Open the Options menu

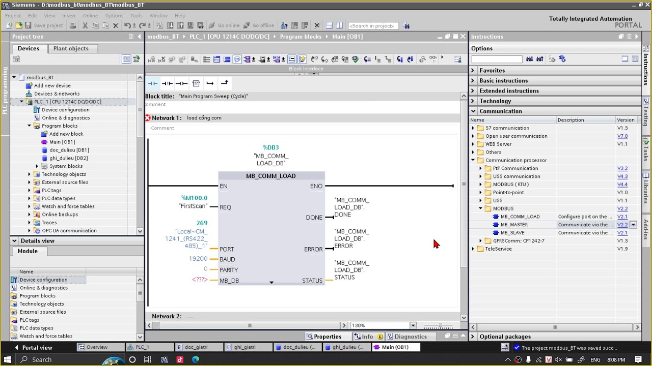pos(114,16)
